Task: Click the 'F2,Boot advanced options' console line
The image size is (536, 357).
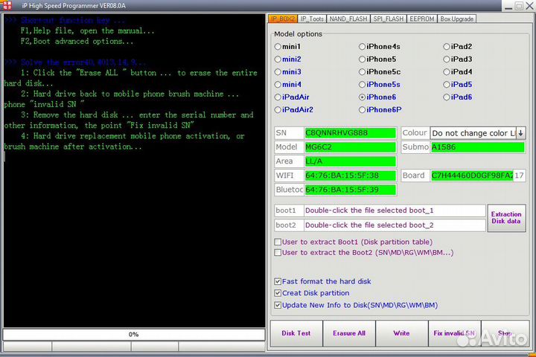Action: 77,42
